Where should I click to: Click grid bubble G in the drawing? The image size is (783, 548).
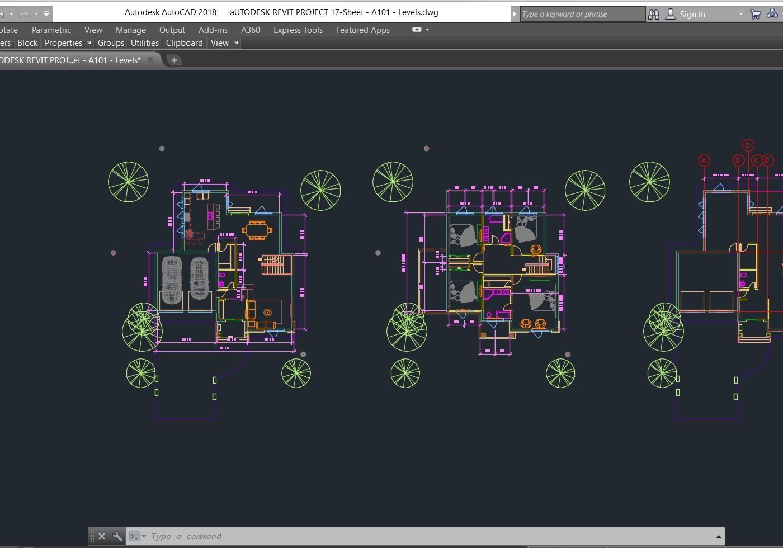tap(748, 145)
